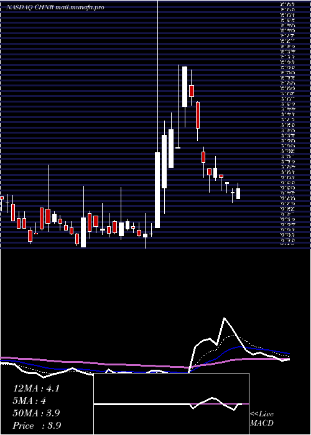Click the '<<Live MACD' label
The width and height of the screenshot is (311, 435).
click(x=262, y=419)
